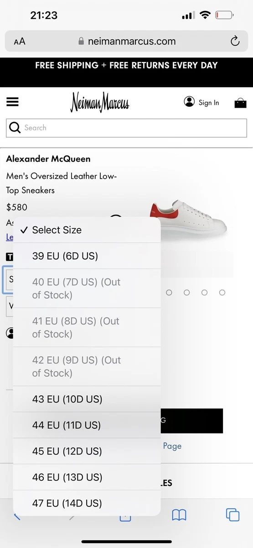Screen dimensions: 253x548
Task: Open the shopping bag
Action: [x=240, y=103]
